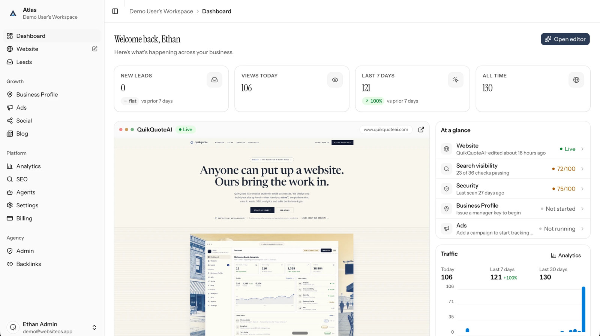
Task: Open the SEO sidebar item
Action: (x=52, y=179)
